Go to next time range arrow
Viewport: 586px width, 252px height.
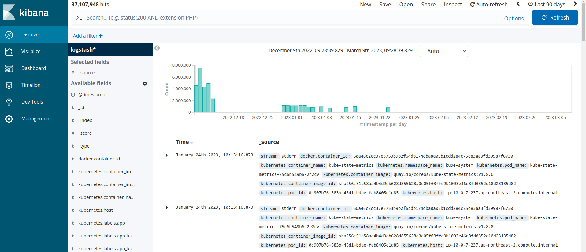tap(575, 4)
